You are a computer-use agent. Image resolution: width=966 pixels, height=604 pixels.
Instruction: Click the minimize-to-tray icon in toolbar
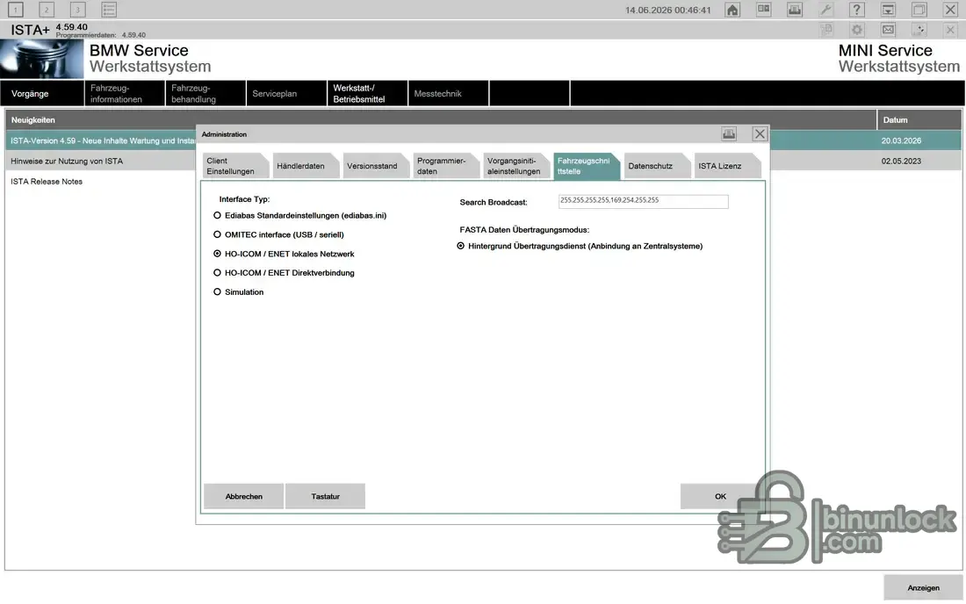click(888, 10)
